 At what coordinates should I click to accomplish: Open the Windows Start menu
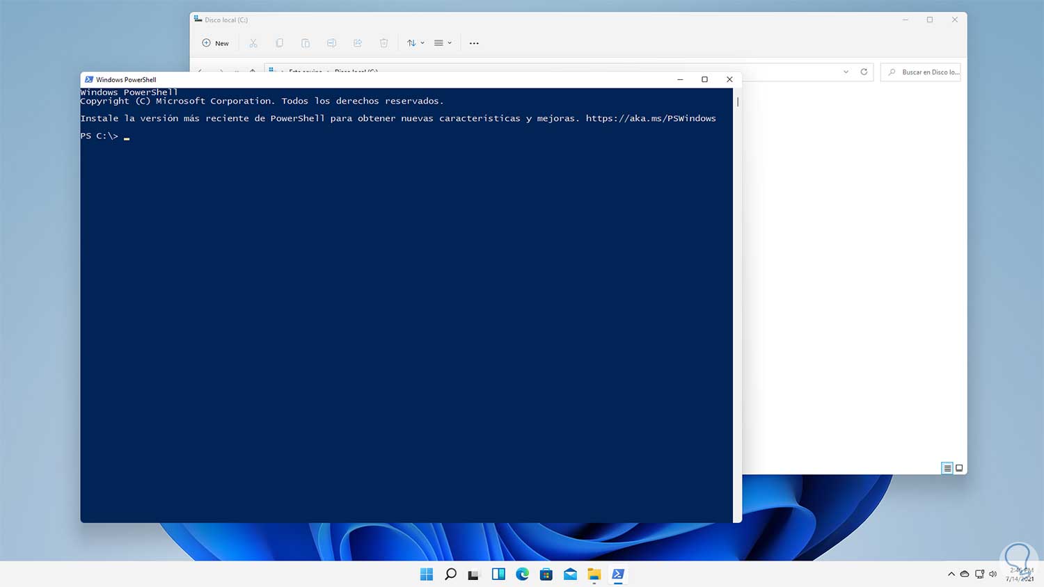(427, 574)
